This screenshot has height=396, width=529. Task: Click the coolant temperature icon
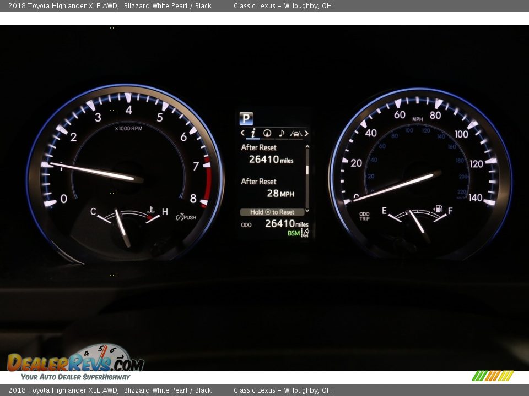click(151, 211)
